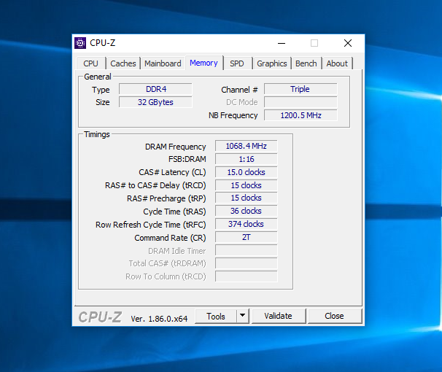Screen dimensions: 442x372
Task: Click the 1:16 FSB:DRAM ratio value
Action: [247, 159]
